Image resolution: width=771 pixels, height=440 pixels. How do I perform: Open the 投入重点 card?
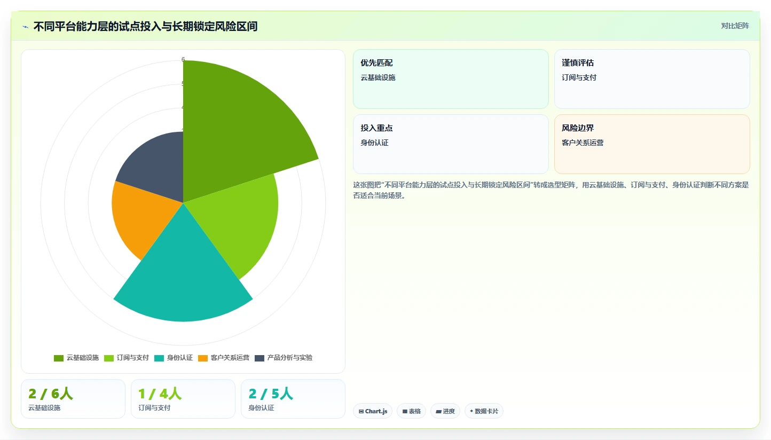click(451, 144)
